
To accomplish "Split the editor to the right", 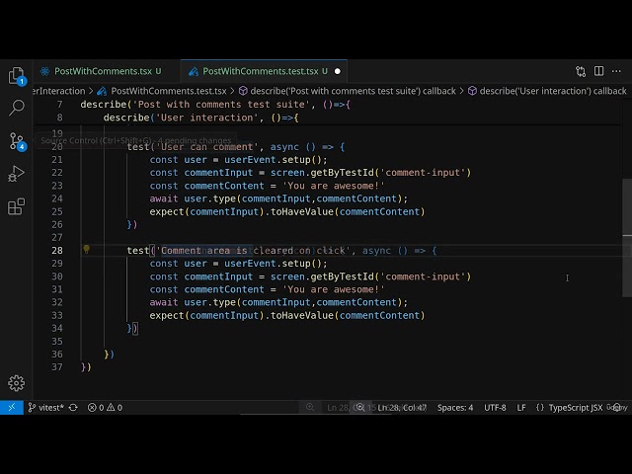I will point(599,71).
